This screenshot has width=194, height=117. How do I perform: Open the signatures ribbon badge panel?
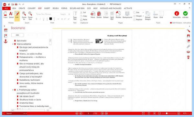coord(188,57)
